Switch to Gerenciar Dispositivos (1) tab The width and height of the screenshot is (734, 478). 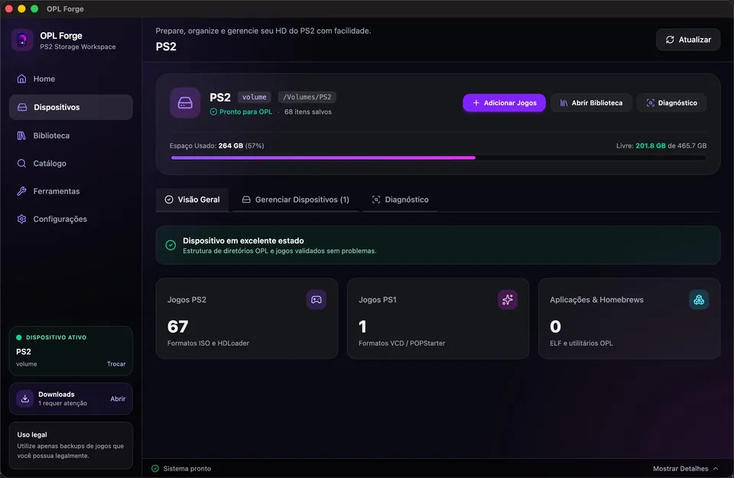pyautogui.click(x=296, y=200)
